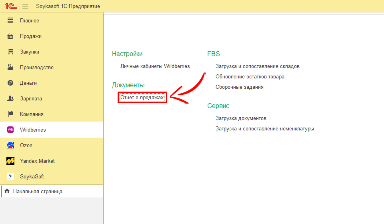
Task: Switch to Начальная страница tab
Action: pyautogui.click(x=52, y=191)
